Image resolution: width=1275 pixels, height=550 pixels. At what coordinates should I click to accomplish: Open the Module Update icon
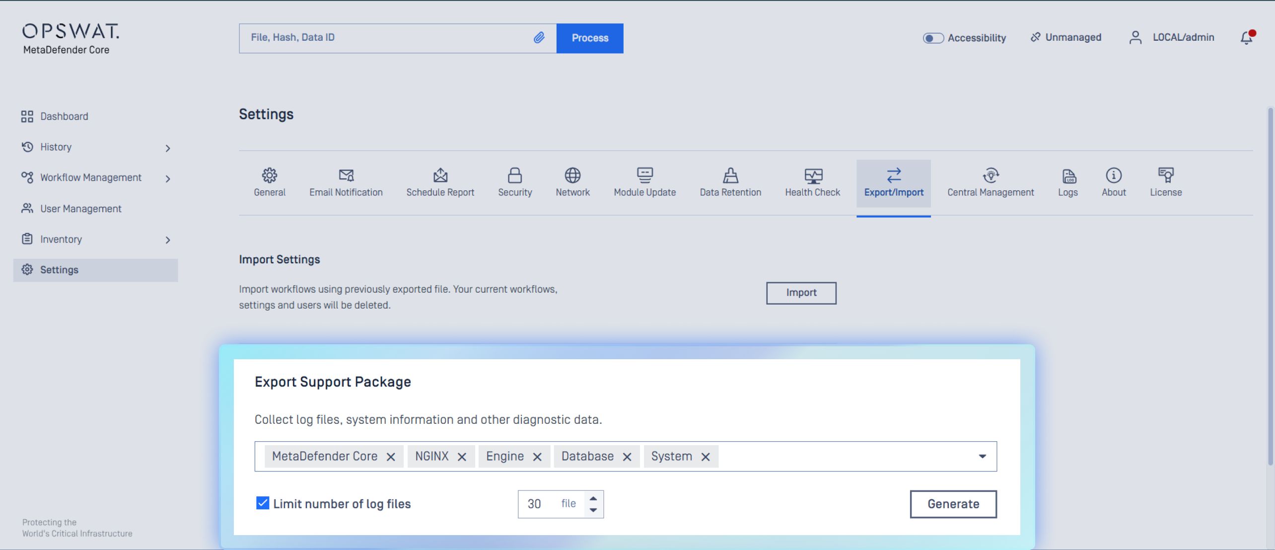coord(644,175)
